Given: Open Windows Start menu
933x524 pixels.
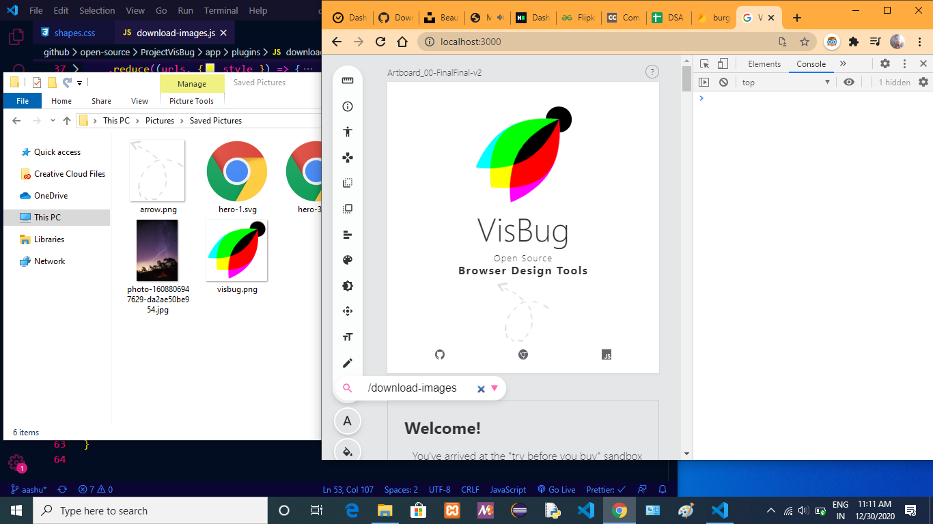Looking at the screenshot, I should click(16, 510).
